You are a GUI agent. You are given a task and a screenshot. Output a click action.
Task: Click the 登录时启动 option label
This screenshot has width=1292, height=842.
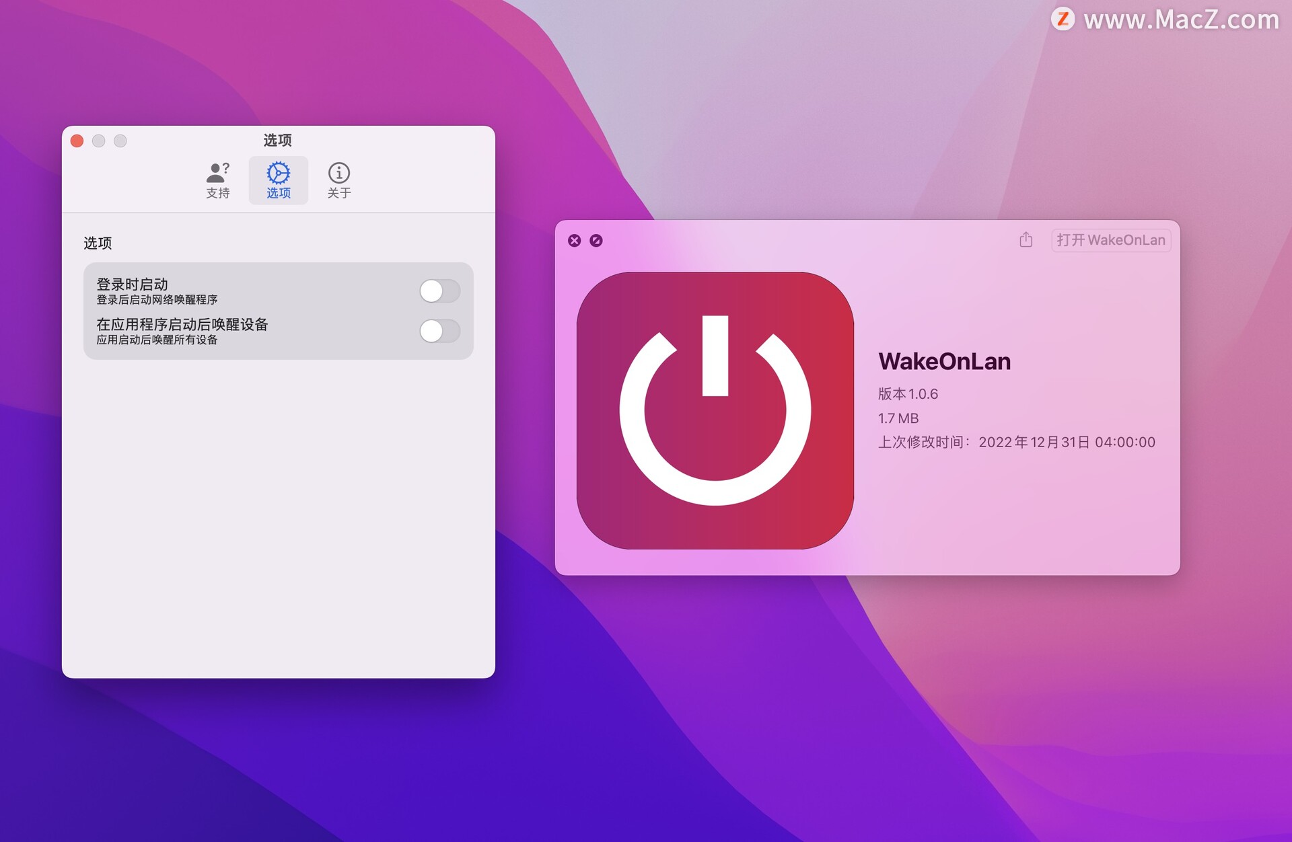[x=133, y=284]
